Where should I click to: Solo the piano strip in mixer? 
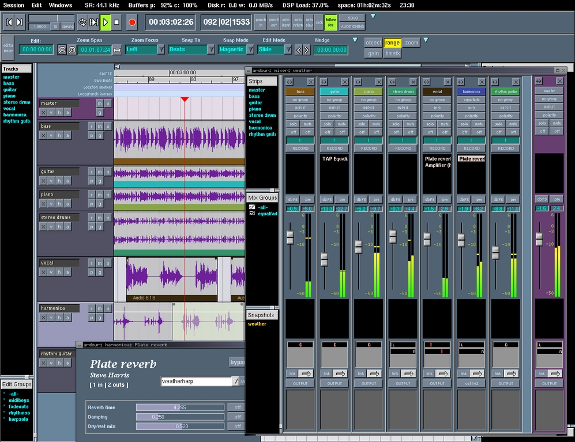coord(361,124)
